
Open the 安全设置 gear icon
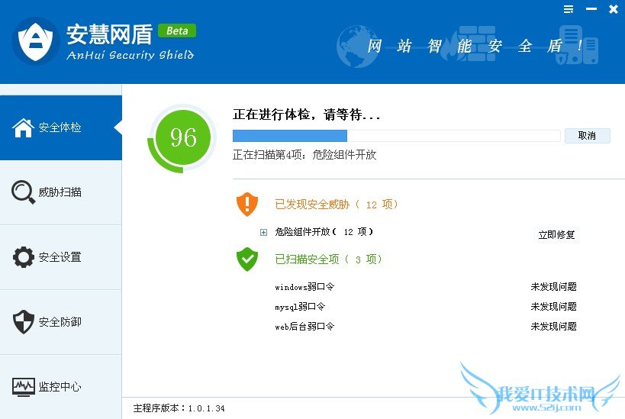(23, 257)
